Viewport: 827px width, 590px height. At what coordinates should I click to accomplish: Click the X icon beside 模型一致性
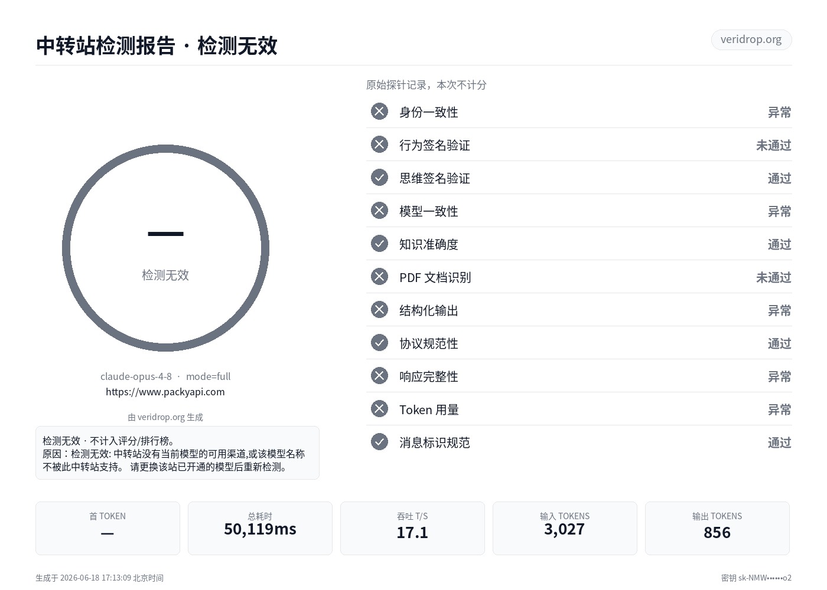point(379,211)
